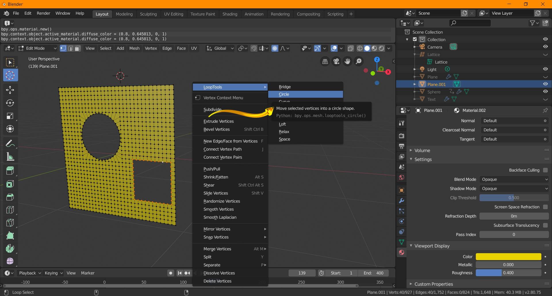Click the pan view hand icon

pos(347,61)
